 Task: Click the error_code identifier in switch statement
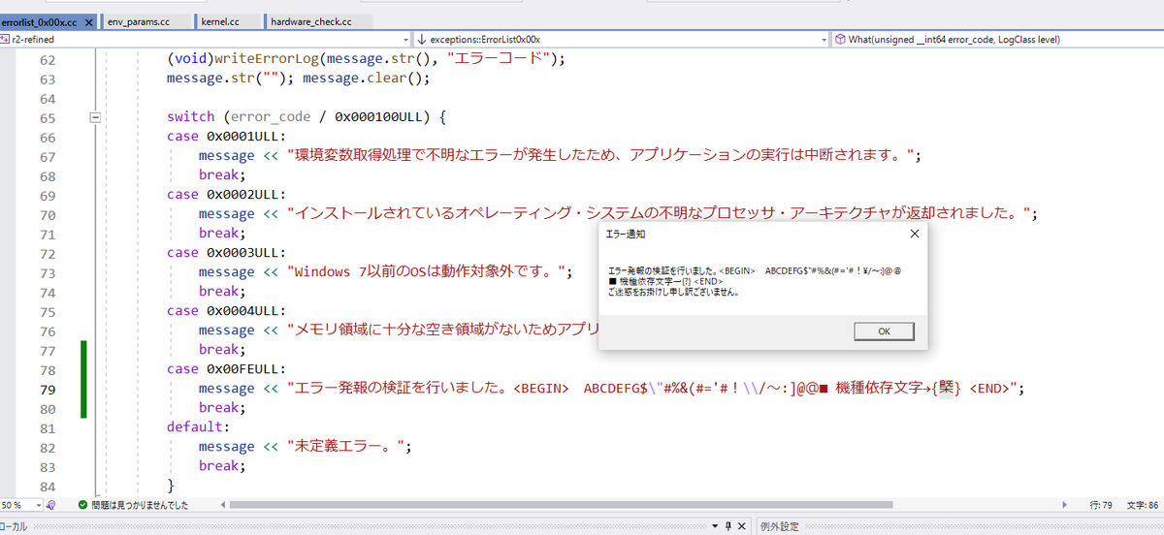(270, 117)
